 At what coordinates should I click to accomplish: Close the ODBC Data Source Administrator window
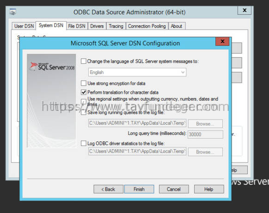pyautogui.click(x=245, y=10)
